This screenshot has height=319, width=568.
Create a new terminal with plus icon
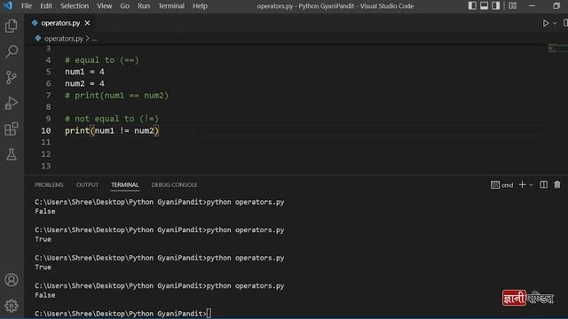tap(522, 185)
